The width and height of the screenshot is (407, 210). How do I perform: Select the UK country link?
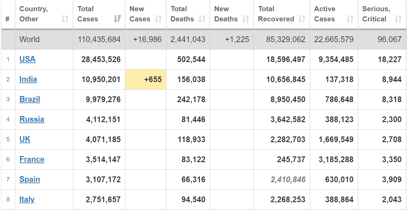25,139
